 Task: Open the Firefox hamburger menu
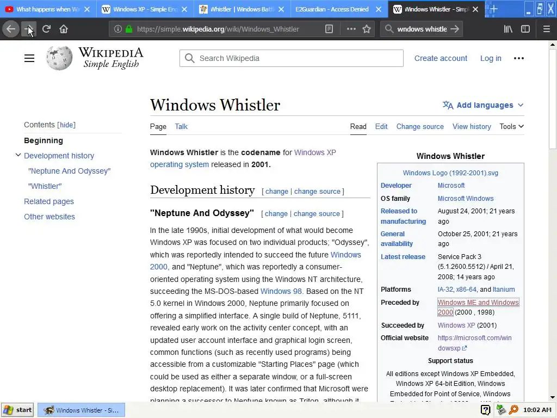click(547, 29)
